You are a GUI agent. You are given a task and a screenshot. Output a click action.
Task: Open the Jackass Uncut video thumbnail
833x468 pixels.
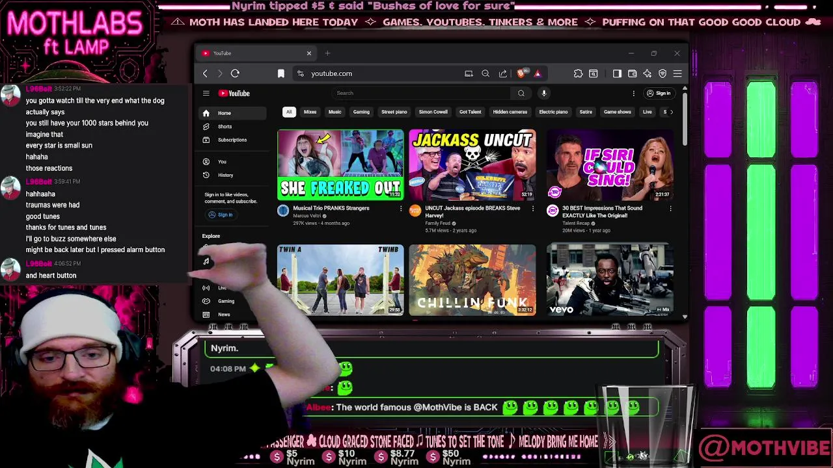point(472,165)
